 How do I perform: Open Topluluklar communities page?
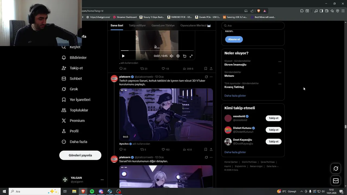click(75, 110)
